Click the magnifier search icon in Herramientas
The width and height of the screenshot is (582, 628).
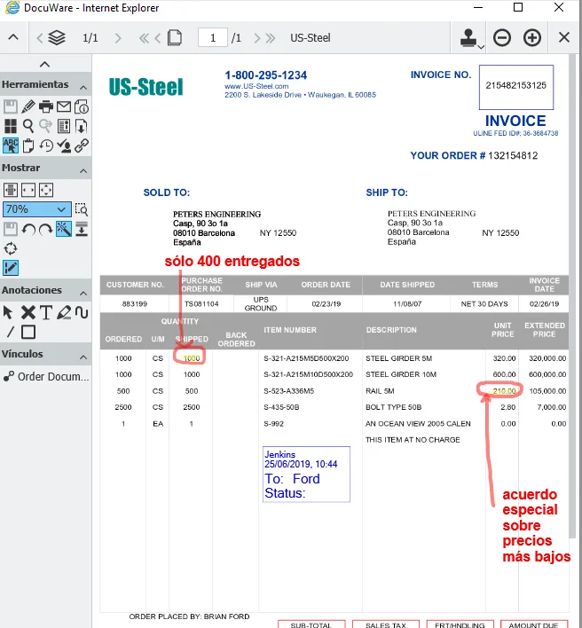(28, 126)
